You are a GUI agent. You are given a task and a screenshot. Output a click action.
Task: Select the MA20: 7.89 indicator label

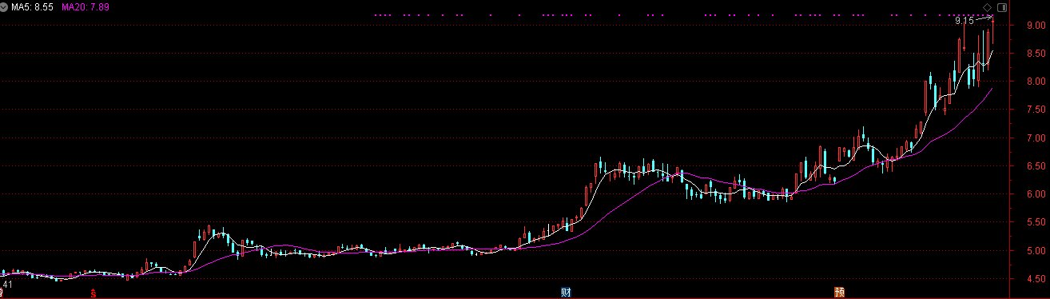tap(86, 6)
